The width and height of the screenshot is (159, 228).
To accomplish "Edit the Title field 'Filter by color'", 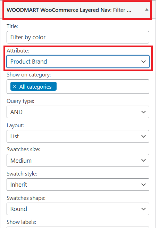I will 78,37.
